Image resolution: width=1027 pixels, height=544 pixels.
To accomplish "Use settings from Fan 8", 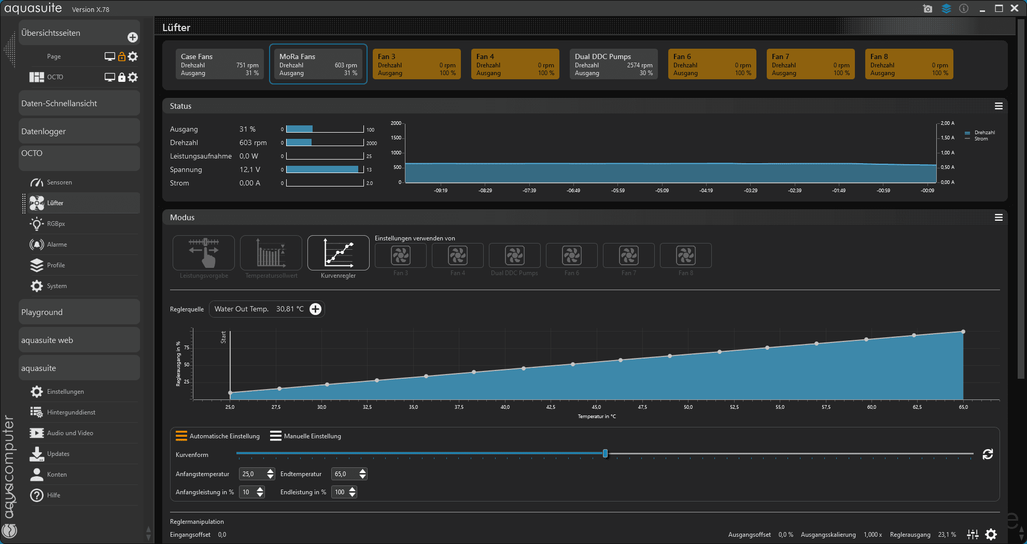I will coord(686,255).
